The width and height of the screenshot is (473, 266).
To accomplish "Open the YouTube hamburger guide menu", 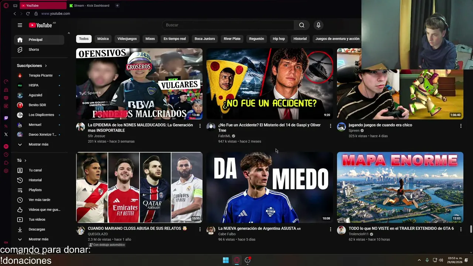I will [x=20, y=25].
